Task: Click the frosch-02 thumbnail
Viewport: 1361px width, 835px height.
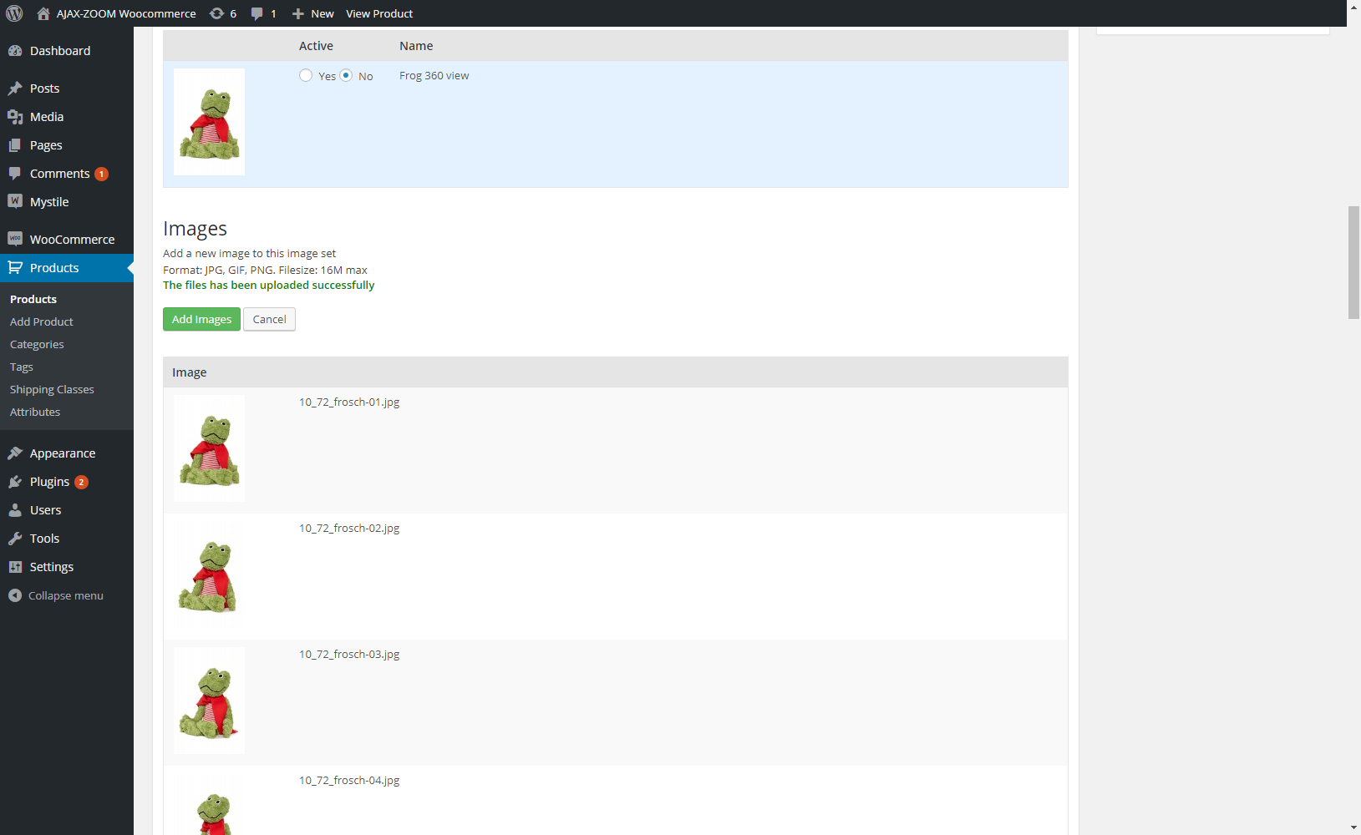Action: (x=210, y=574)
